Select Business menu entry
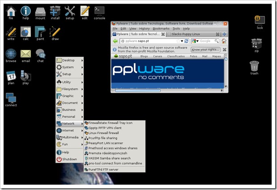277x190 pixels. click(70, 110)
